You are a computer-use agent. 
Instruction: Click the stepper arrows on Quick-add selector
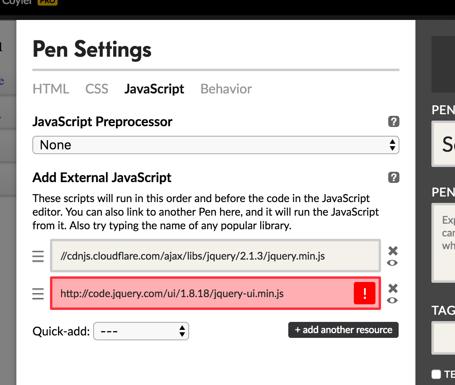182,331
